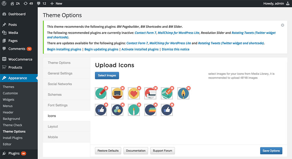Add new content via New menu

[x=56, y=4]
